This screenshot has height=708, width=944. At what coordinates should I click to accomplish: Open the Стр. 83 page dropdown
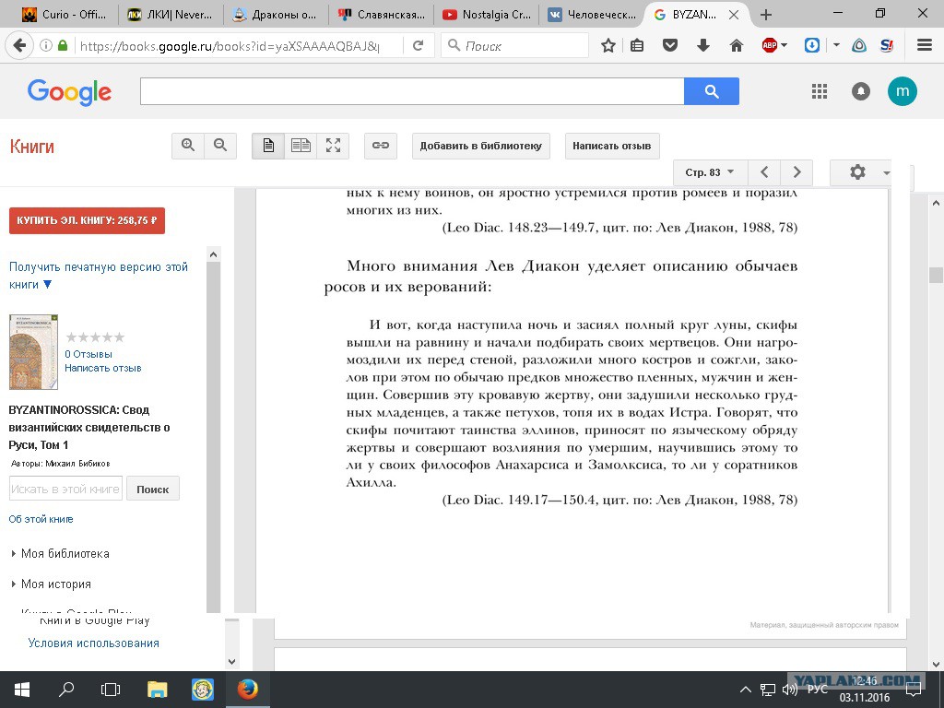710,172
